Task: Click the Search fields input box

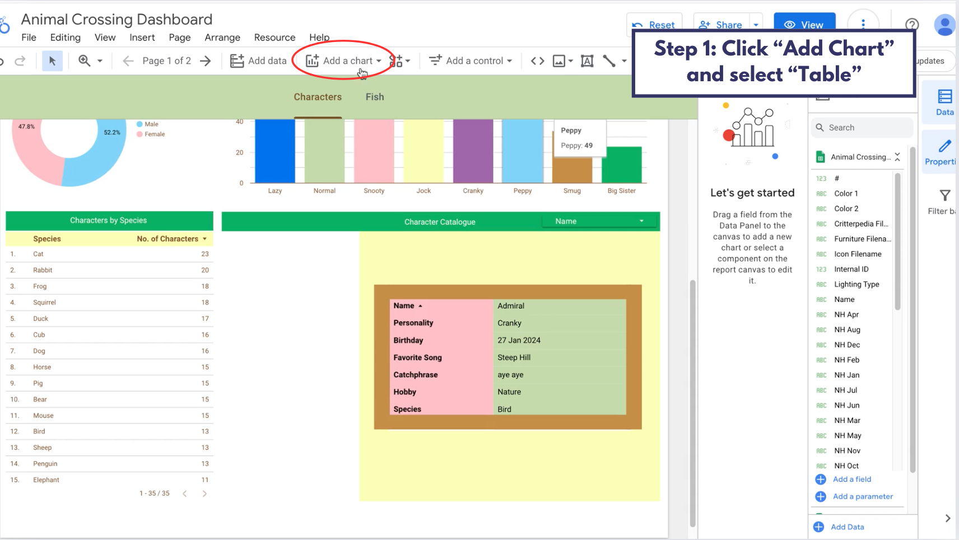Action: (862, 128)
